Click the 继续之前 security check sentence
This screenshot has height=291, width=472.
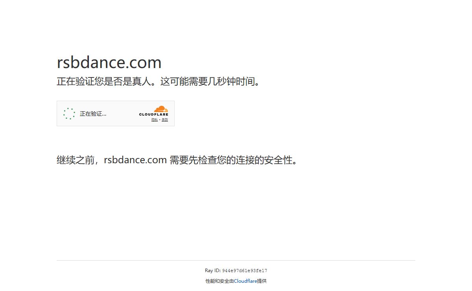pos(178,160)
